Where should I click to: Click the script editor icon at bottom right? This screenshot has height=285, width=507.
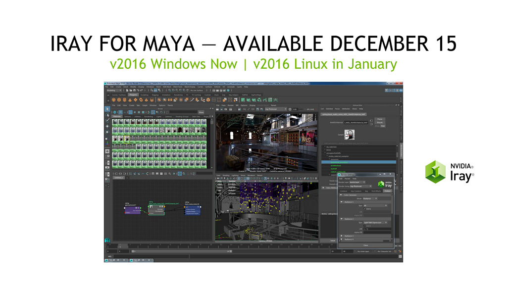click(401, 257)
